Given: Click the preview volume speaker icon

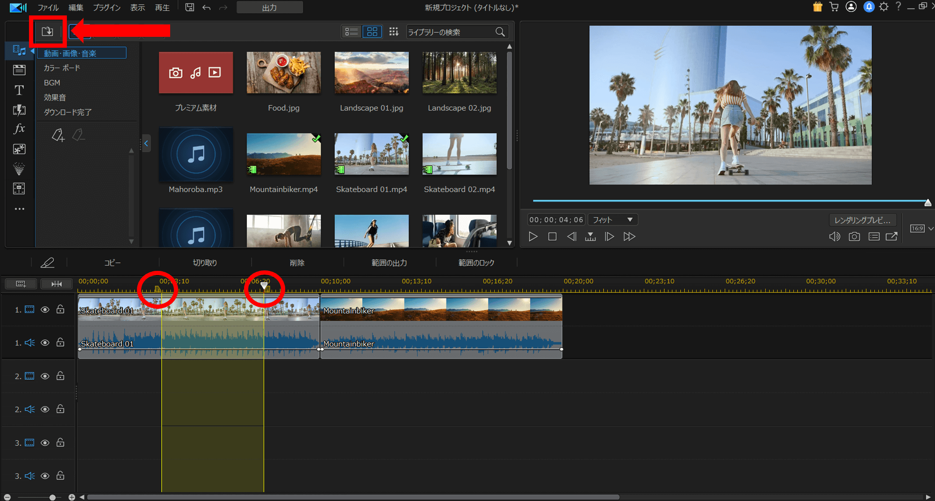Looking at the screenshot, I should point(834,237).
